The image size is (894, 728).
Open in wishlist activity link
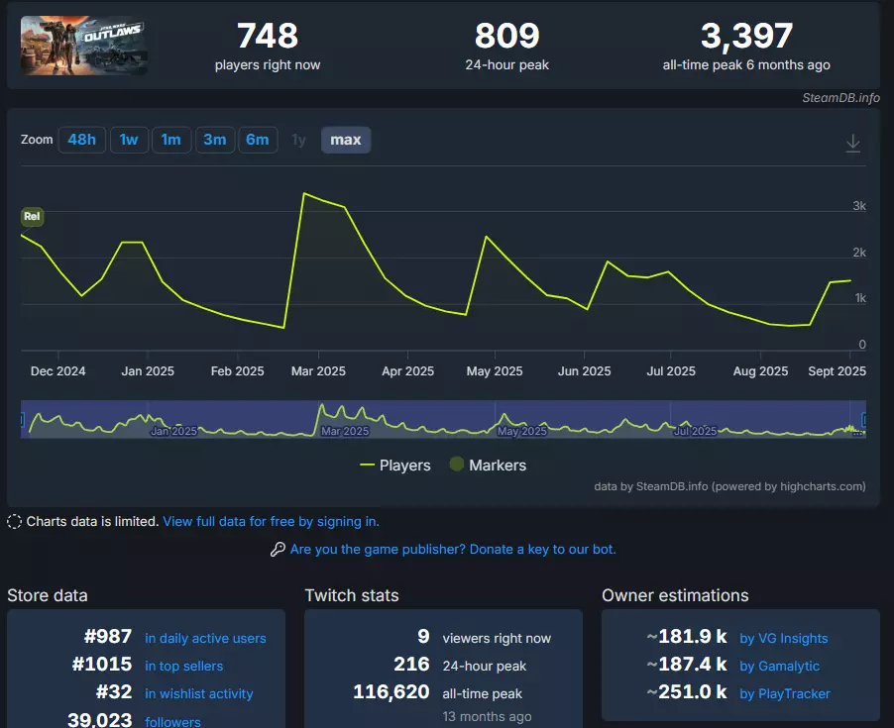tap(199, 693)
